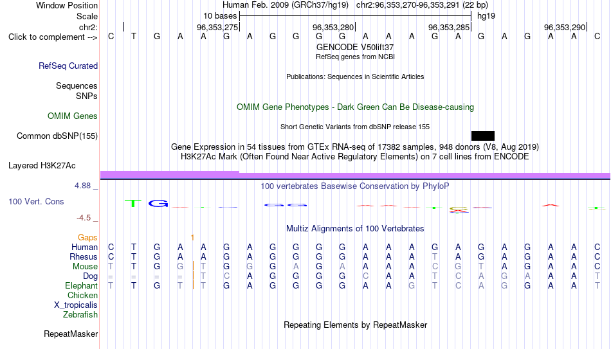Open the Layered H3K27Ac track label
The height and width of the screenshot is (349, 611).
[x=42, y=166]
